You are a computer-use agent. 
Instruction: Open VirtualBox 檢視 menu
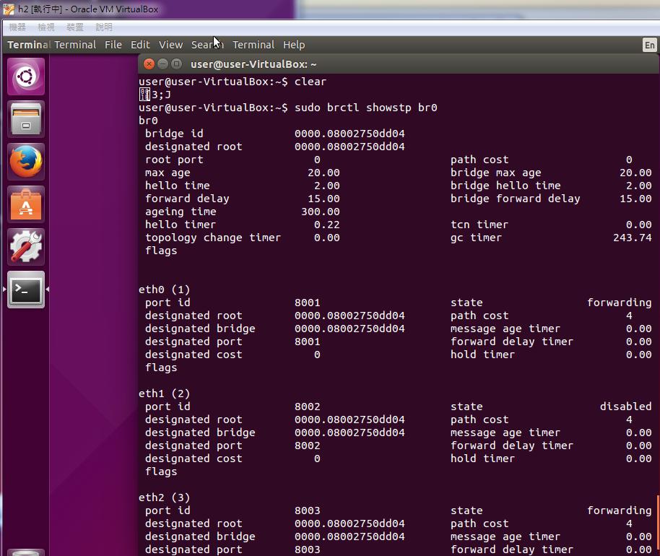[46, 27]
